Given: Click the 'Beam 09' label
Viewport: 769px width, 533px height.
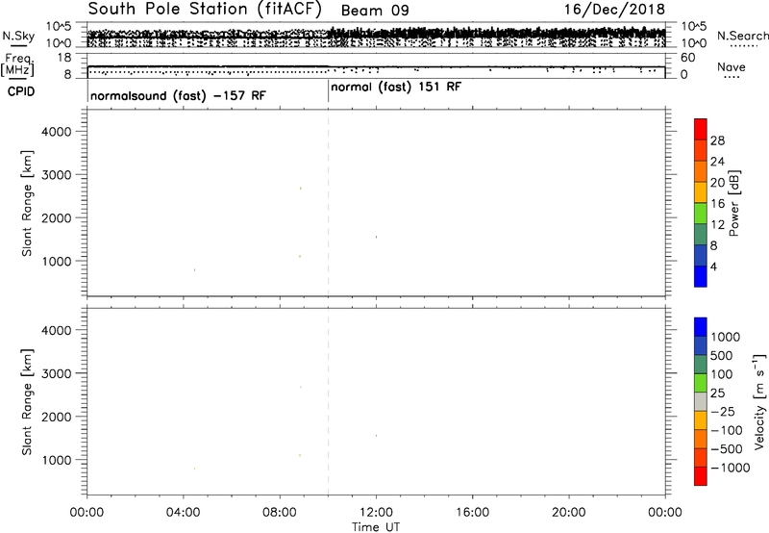Looking at the screenshot, I should pyautogui.click(x=375, y=11).
